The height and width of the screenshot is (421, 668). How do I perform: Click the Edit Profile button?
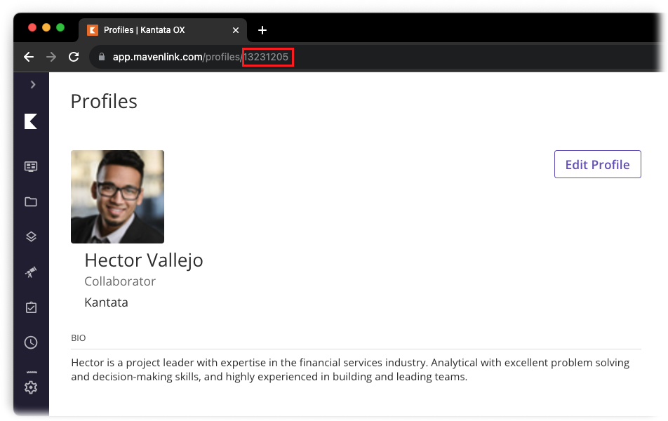tap(597, 164)
